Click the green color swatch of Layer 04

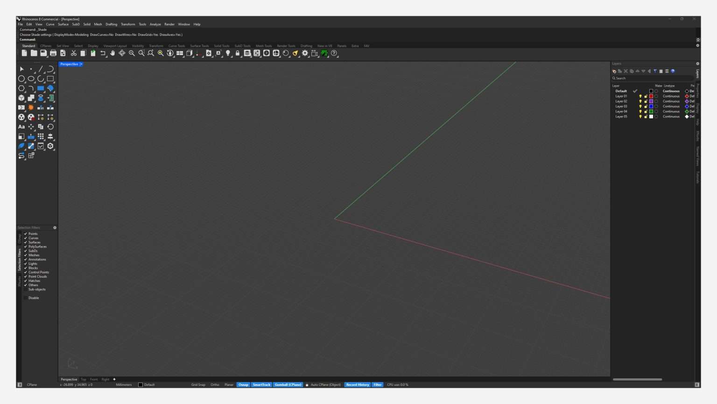pos(651,112)
